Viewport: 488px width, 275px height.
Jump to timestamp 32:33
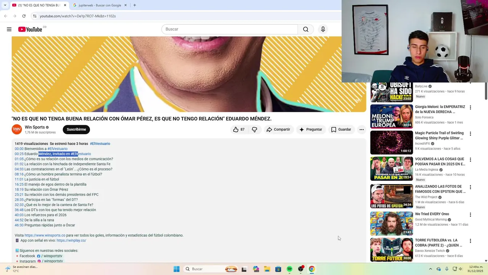(x=19, y=205)
